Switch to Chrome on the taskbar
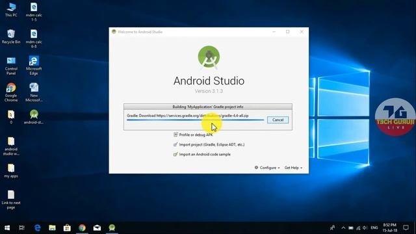Viewport: 416px width, 234px height. tap(82, 228)
